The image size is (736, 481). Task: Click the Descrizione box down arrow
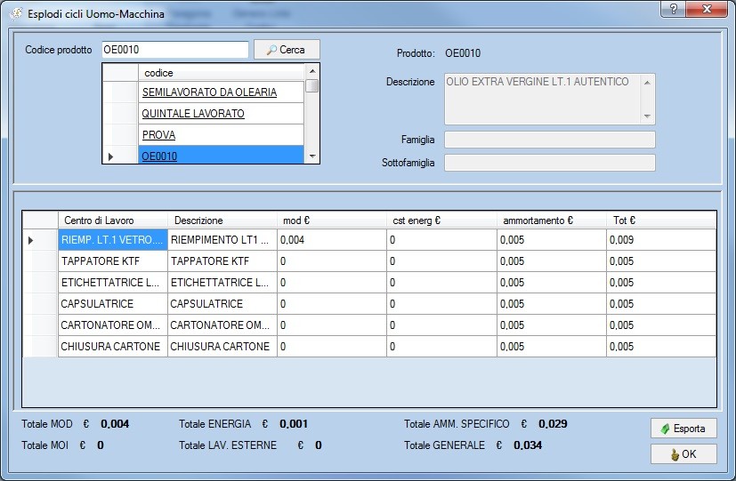pos(647,116)
